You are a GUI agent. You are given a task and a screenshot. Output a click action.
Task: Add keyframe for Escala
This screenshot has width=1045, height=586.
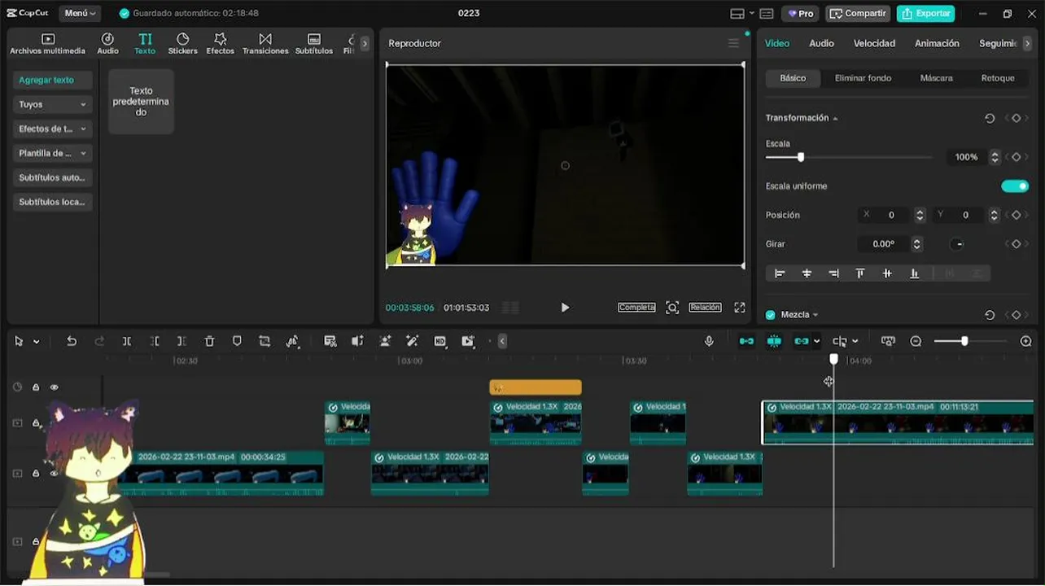(x=1016, y=157)
